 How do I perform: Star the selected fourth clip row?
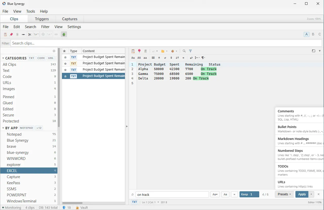point(65,76)
